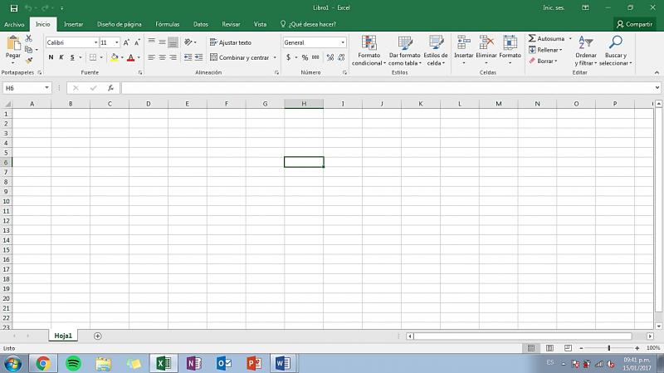The image size is (664, 373).
Task: Click the insert function fx icon
Action: (110, 88)
